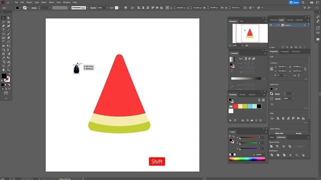
Task: Click the Trim pathfinder icon
Action: (x=278, y=155)
